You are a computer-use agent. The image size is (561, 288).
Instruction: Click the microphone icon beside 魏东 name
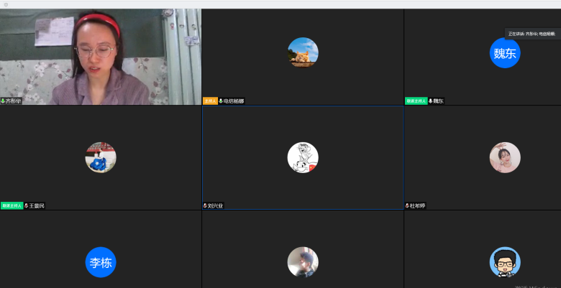pos(430,101)
